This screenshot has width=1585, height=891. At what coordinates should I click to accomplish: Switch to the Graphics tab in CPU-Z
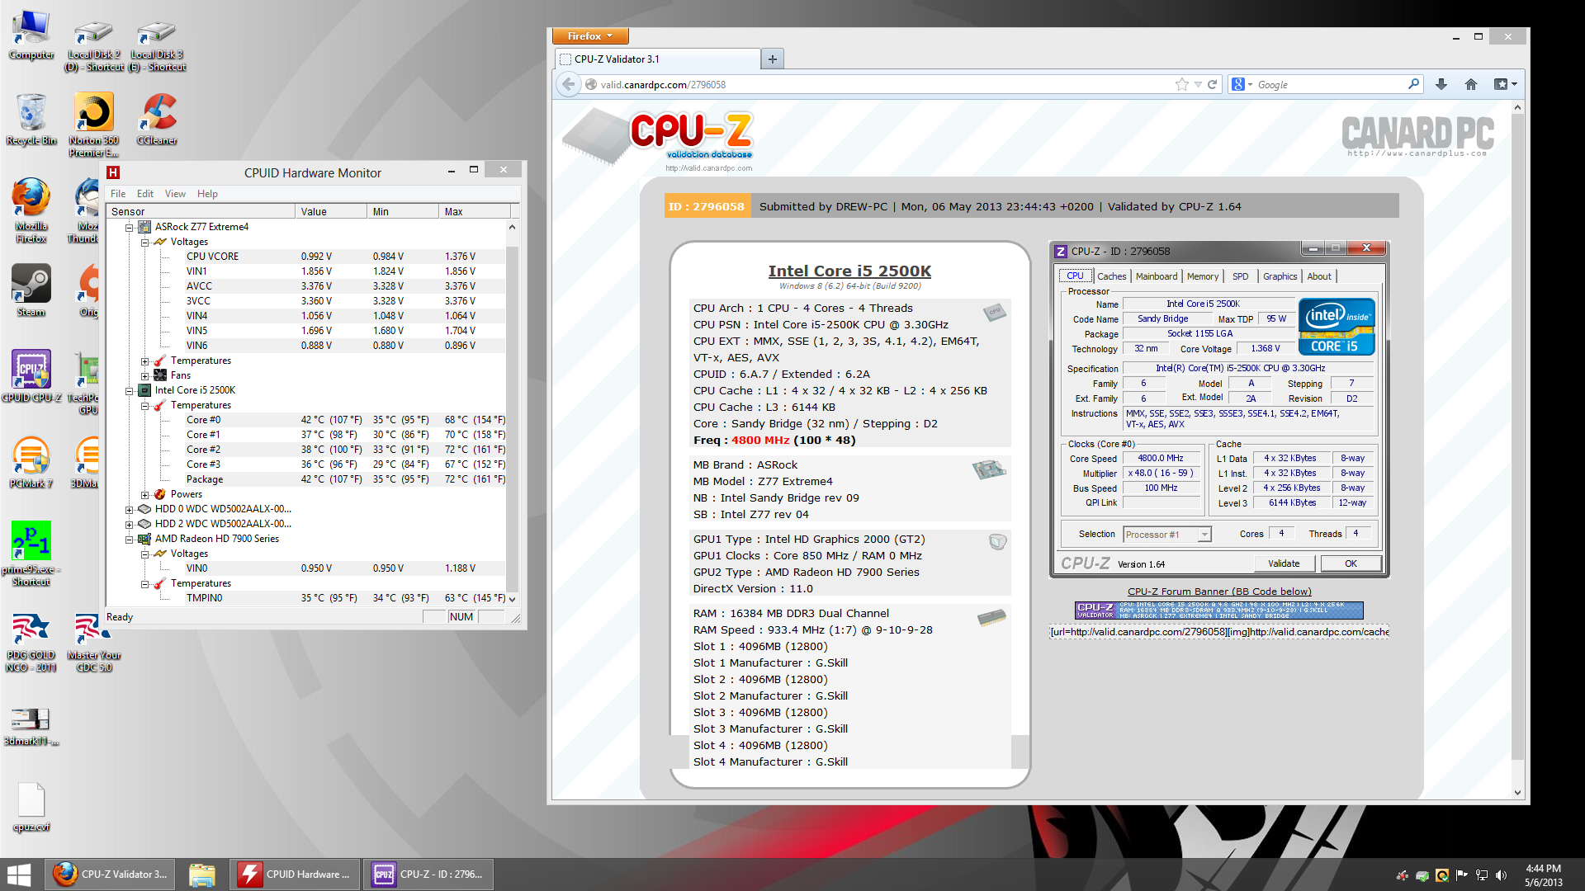(1280, 276)
